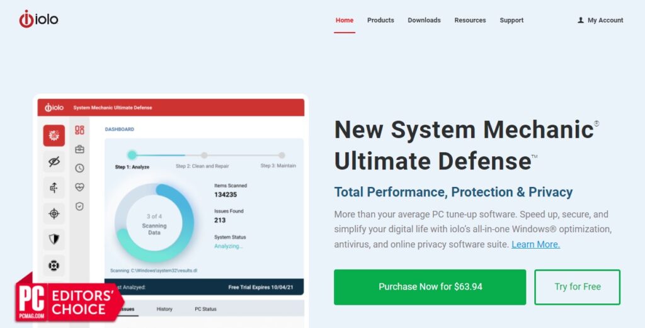Screen dimensions: 645x328
Task: Click the DASHBOARD heading label
Action: (119, 129)
